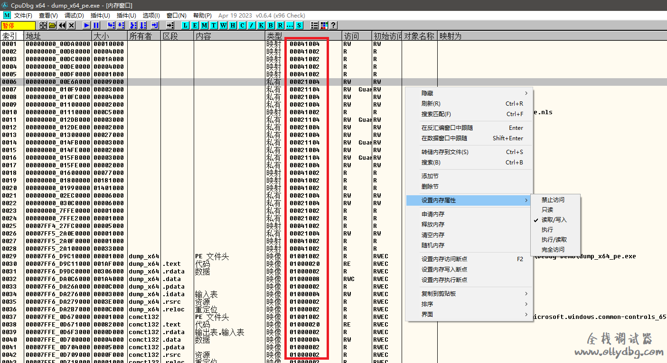The height and width of the screenshot is (363, 667).
Task: Choose 搜索匹配(F) in context menu
Action: tap(469, 114)
